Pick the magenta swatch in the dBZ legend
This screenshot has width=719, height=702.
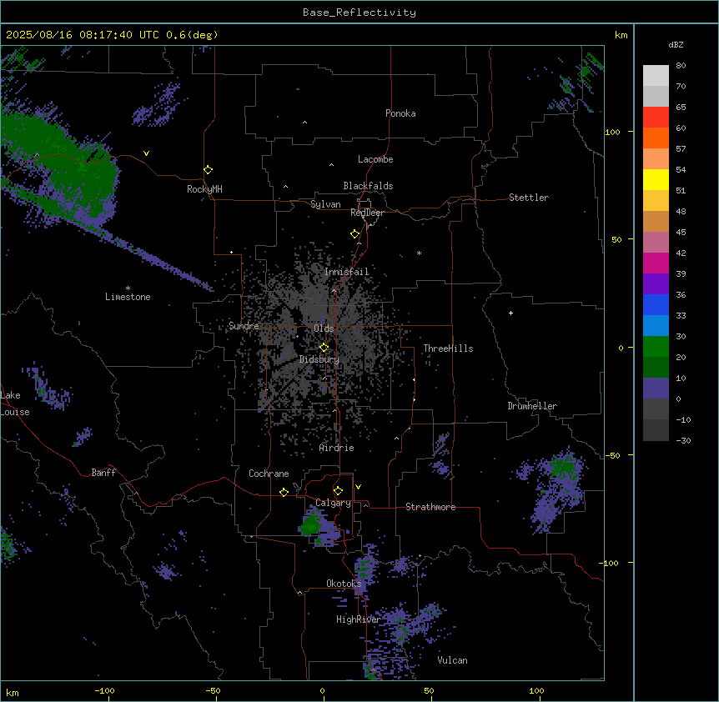point(656,263)
